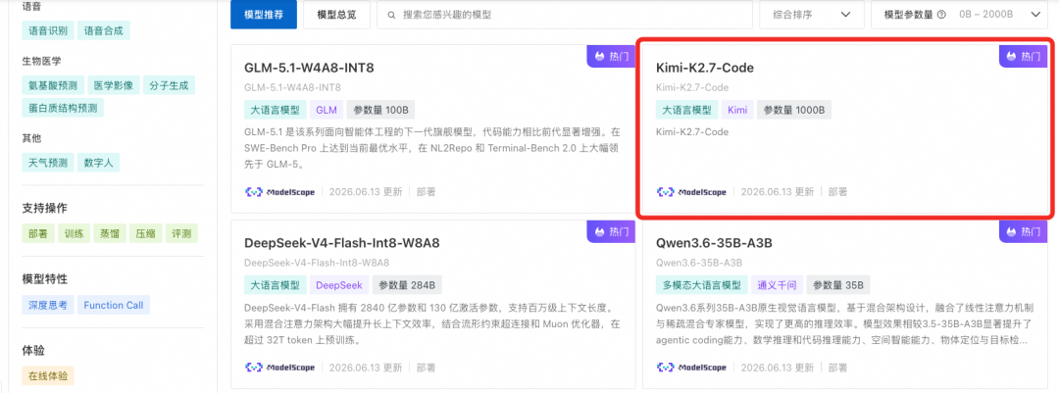Screen dimensions: 1059x393
Task: Click 大语言模型 tag on DeepSeek-V4-Flash card
Action: [x=275, y=285]
